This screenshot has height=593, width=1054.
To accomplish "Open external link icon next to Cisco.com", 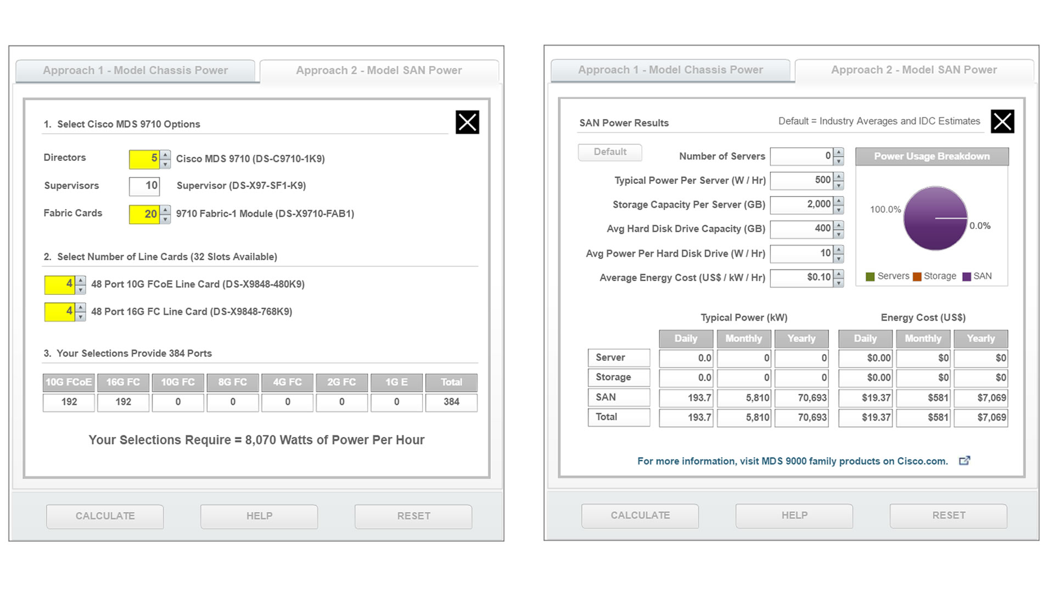I will pyautogui.click(x=965, y=461).
